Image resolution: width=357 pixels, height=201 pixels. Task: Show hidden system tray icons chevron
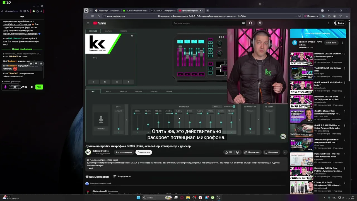click(324, 198)
